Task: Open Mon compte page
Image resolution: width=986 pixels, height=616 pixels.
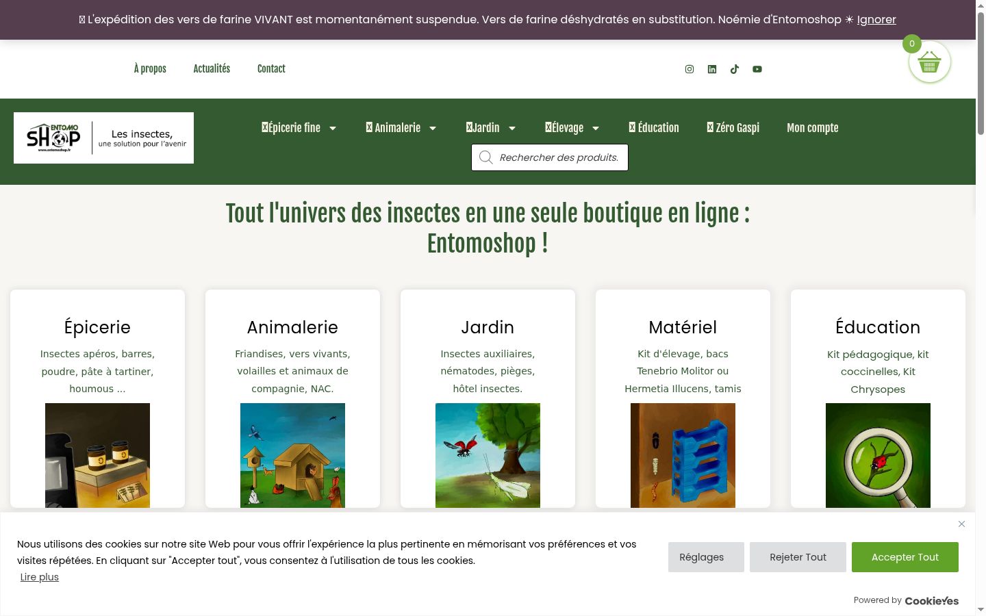Action: click(x=813, y=128)
